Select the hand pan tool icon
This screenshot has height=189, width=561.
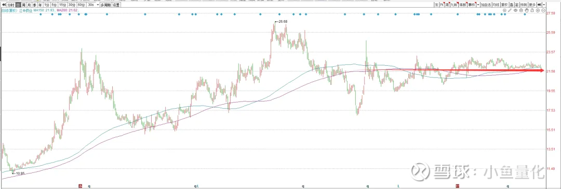[x=527, y=10]
